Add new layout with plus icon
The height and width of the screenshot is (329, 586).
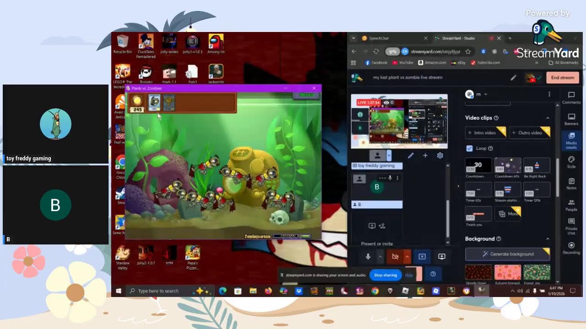coord(425,155)
